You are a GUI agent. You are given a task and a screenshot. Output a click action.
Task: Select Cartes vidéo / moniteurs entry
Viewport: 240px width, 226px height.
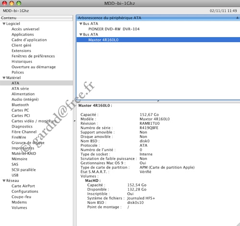coord(34,121)
